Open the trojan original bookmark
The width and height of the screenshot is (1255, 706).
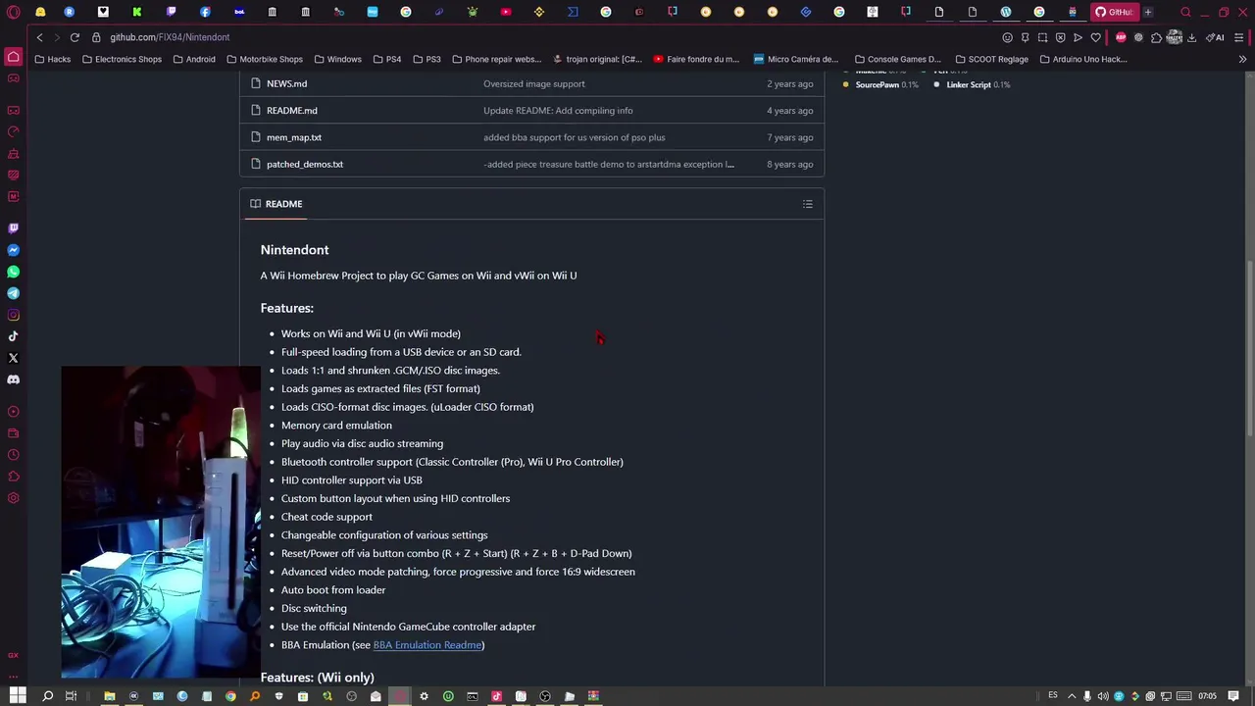coord(597,59)
